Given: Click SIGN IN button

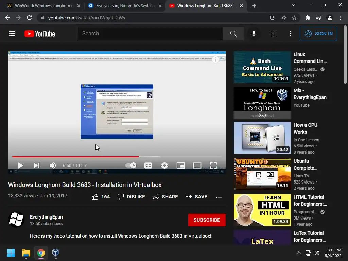Looking at the screenshot, I should pyautogui.click(x=318, y=34).
